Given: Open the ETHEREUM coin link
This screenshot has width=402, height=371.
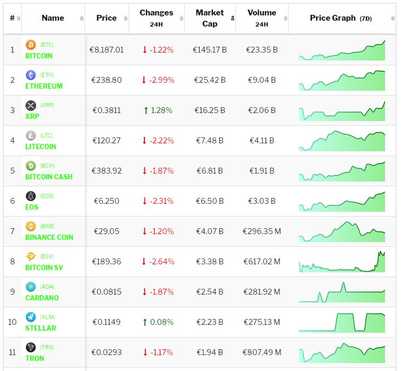Looking at the screenshot, I should 44,86.
